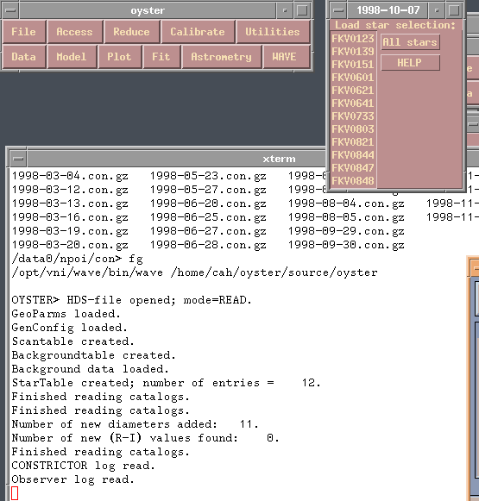Open HELP for star selection
Screen dimensions: 479x501
tap(410, 63)
